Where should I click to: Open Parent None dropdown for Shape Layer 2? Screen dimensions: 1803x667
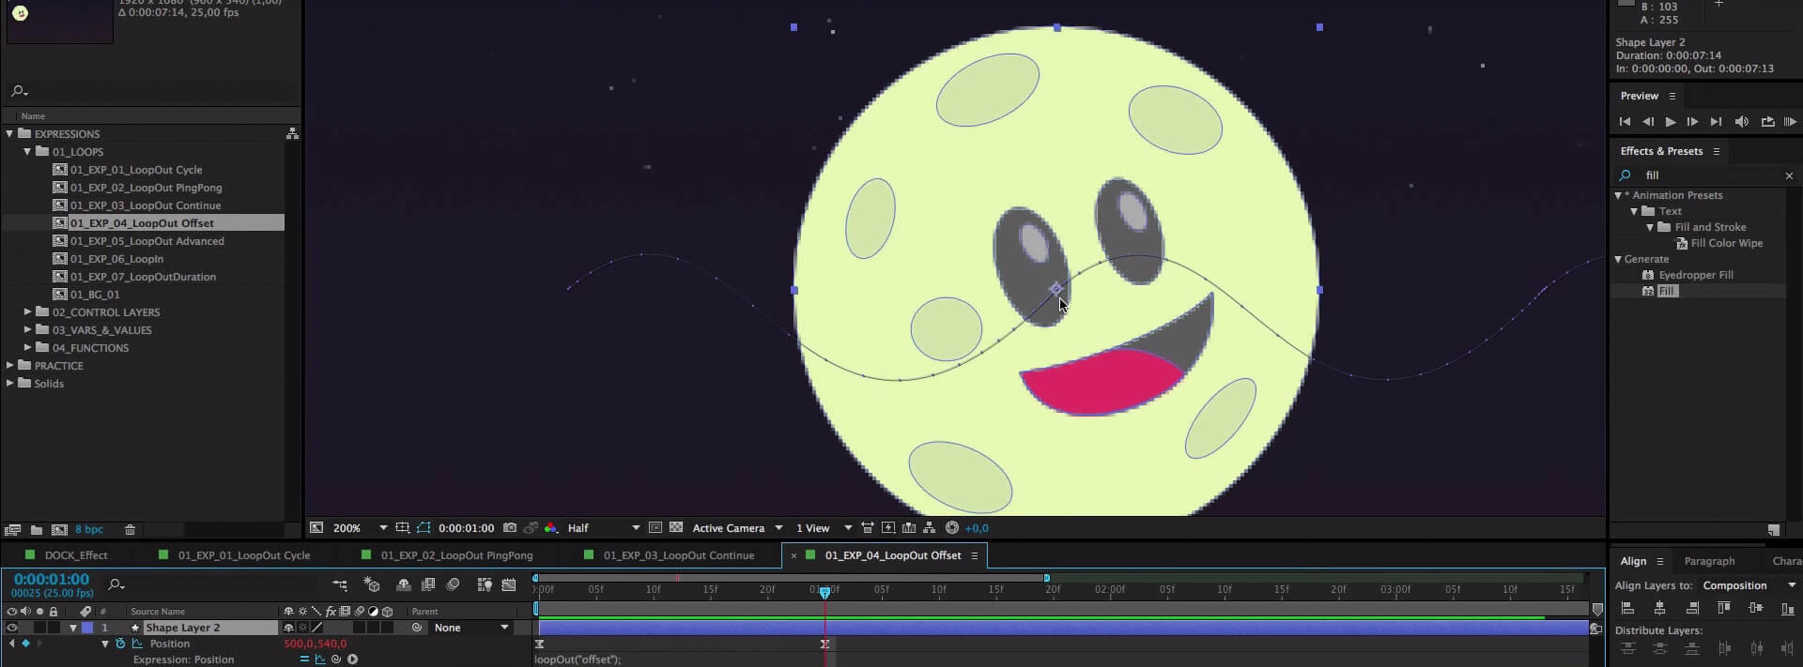472,628
